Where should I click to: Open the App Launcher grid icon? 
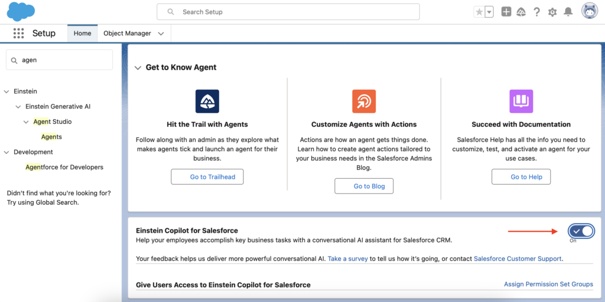tap(18, 34)
